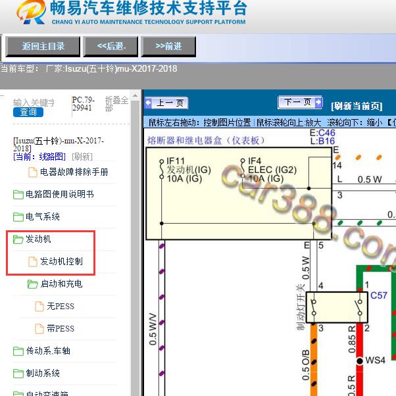Click the folder icon beside 制动系统
396x396 pixels.
[x=18, y=374]
